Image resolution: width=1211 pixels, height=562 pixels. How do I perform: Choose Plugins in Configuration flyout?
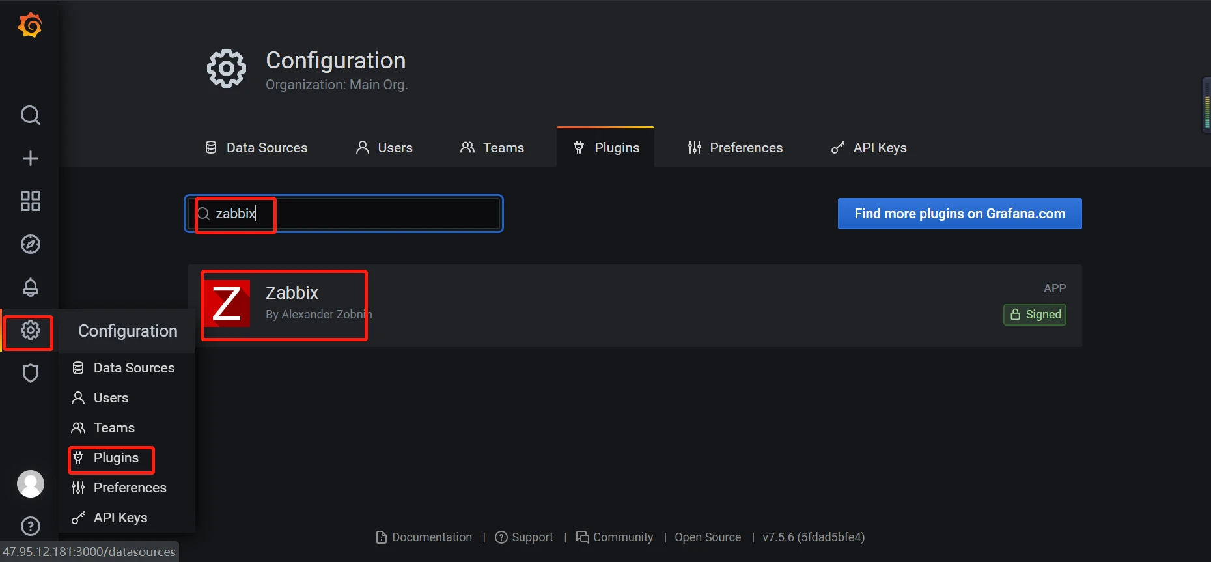[128, 458]
